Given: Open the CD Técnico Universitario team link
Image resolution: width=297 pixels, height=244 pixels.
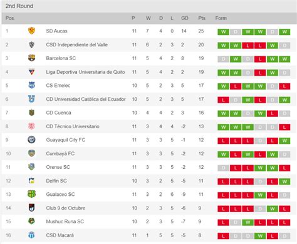Looking at the screenshot, I should 73,126.
